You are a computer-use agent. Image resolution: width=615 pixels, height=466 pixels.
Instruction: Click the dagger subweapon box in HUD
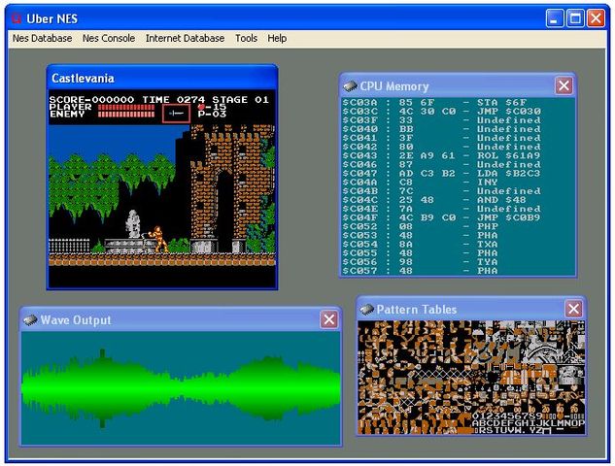coord(176,114)
